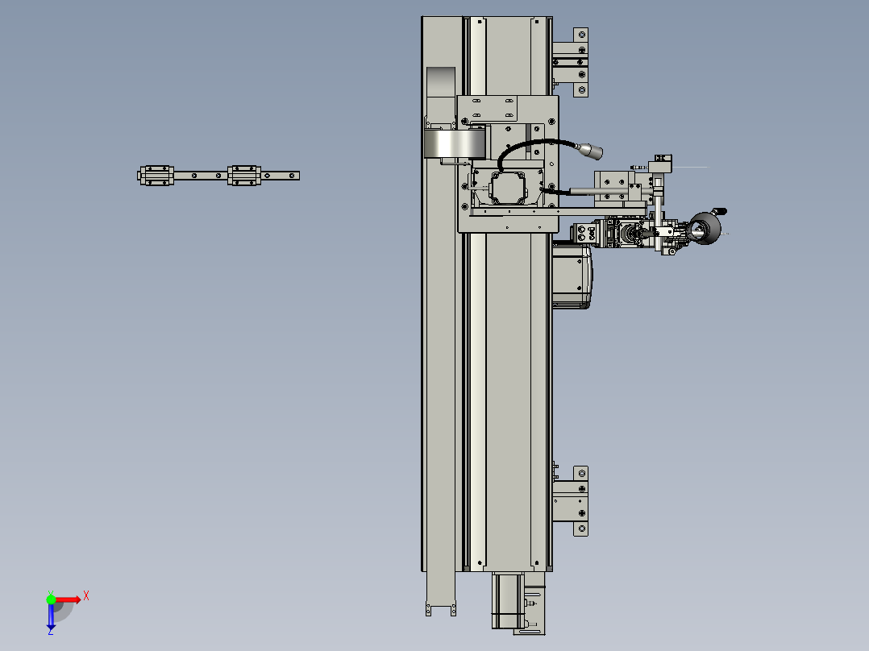The image size is (869, 651).
Task: Select the leftmost carriage block on the detached rail
Action: [157, 176]
